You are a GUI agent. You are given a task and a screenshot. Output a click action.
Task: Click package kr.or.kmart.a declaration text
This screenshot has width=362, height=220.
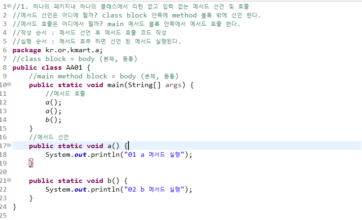pyautogui.click(x=57, y=50)
